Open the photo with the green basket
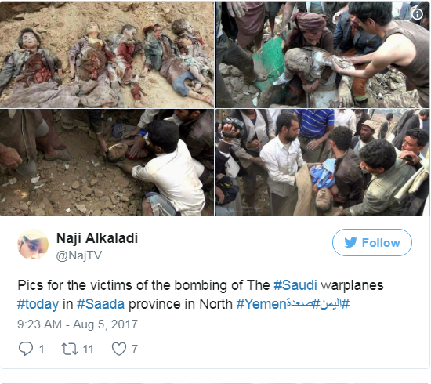 322,54
